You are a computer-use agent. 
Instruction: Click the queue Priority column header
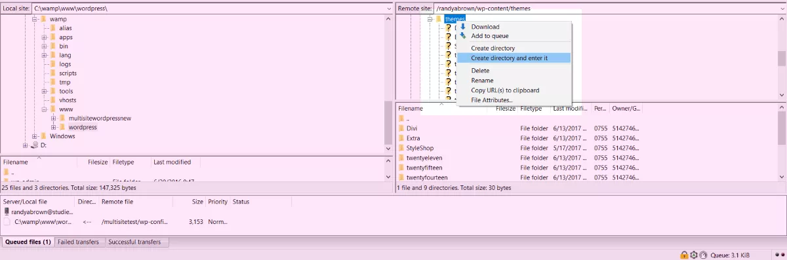coord(218,202)
